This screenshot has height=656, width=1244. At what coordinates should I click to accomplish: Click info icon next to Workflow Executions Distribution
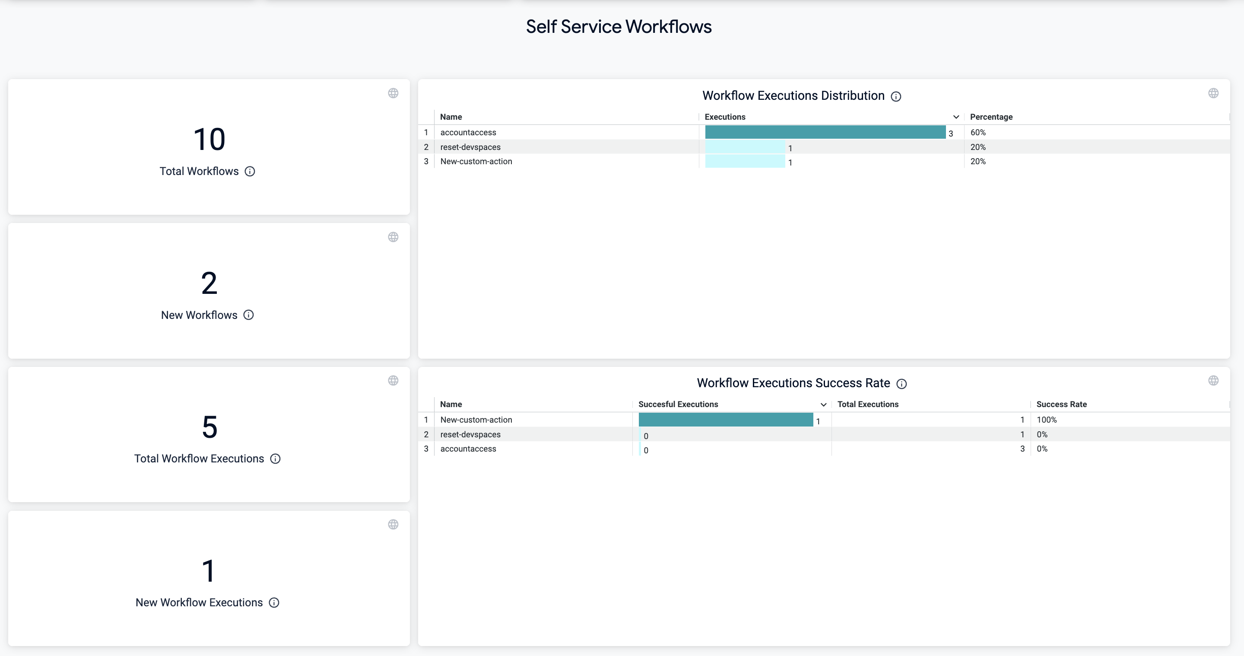896,97
